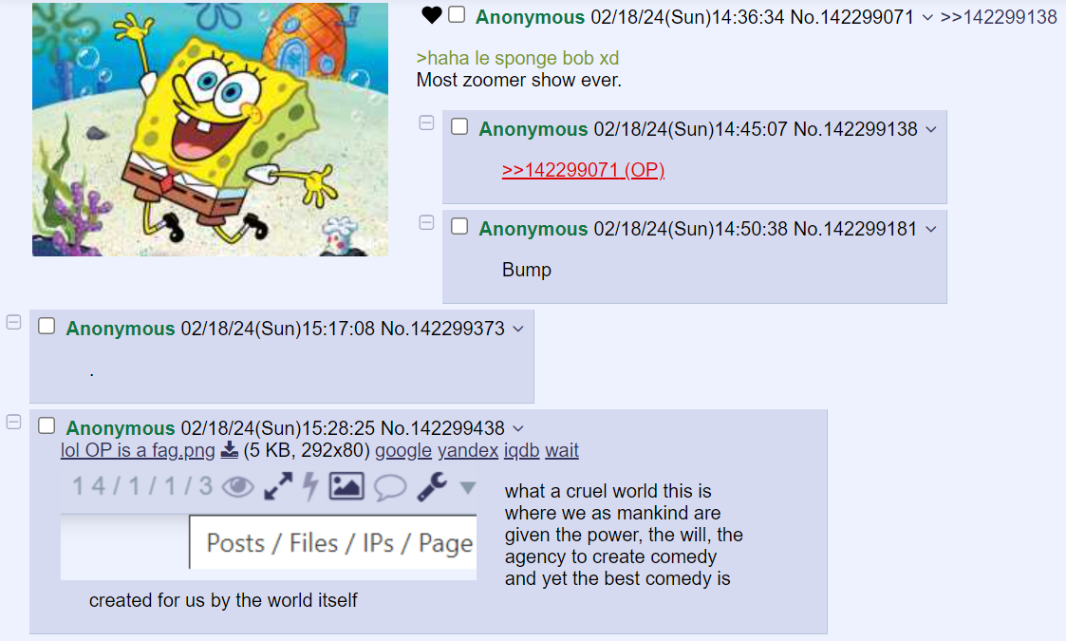Follow the red >>142299071 (OP) quote link
The image size is (1066, 641).
coord(583,169)
